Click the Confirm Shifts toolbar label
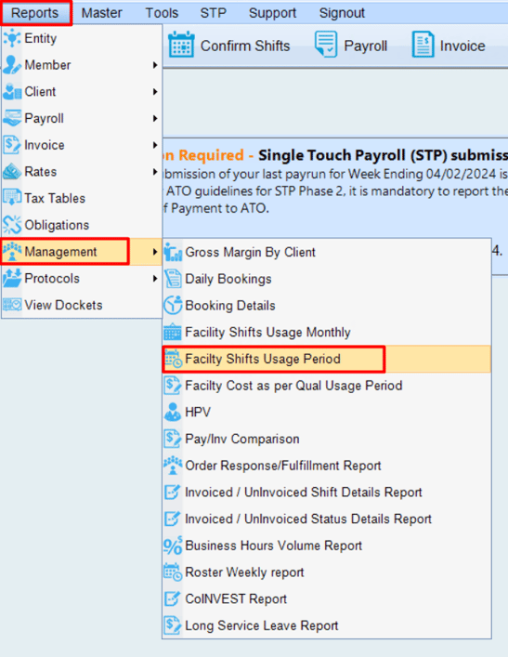The image size is (508, 657). [x=245, y=46]
